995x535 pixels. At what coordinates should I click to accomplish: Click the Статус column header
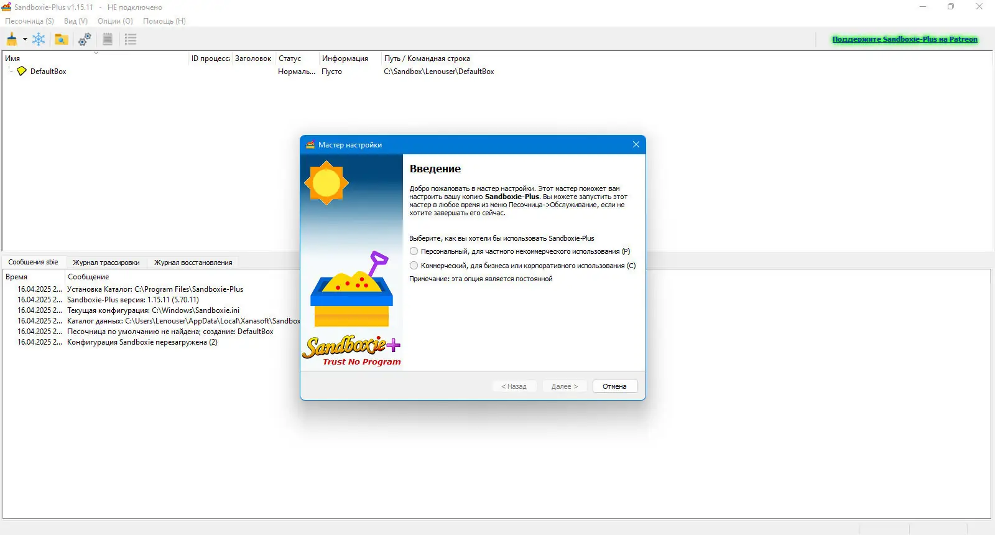[297, 58]
